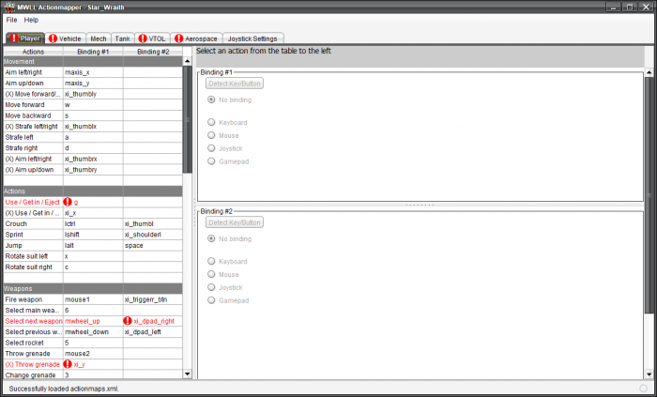Click the warning icon on Player tab
657x397 pixels.
point(14,38)
